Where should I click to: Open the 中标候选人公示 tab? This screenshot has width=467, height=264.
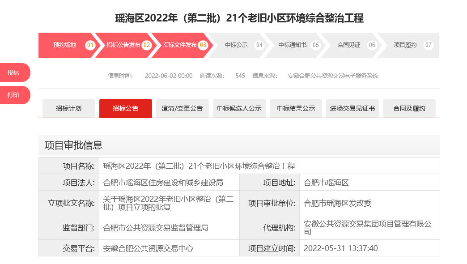[239, 108]
